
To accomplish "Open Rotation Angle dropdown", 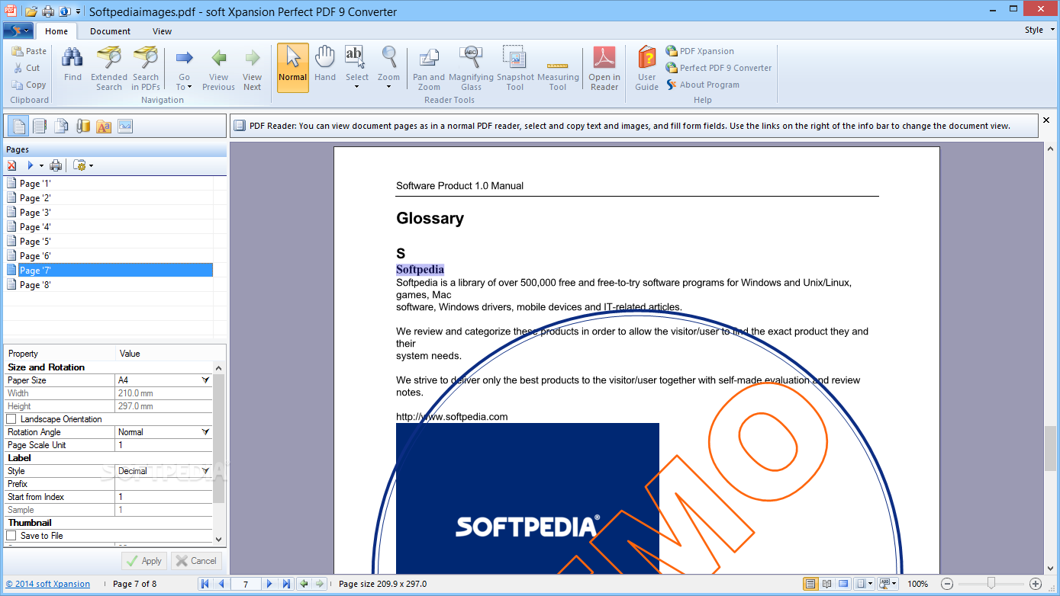I will (205, 432).
